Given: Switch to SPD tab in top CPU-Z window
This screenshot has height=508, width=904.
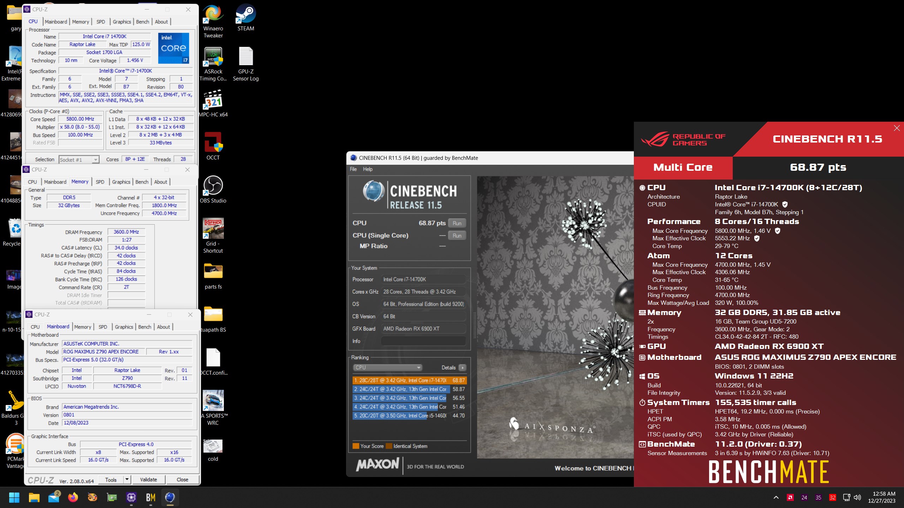Looking at the screenshot, I should 101,22.
